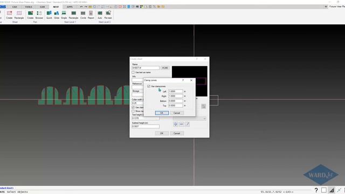Click the Redo arrow in the quick toolbar
Image resolution: width=345 pixels, height=194 pixels.
coord(86,6)
